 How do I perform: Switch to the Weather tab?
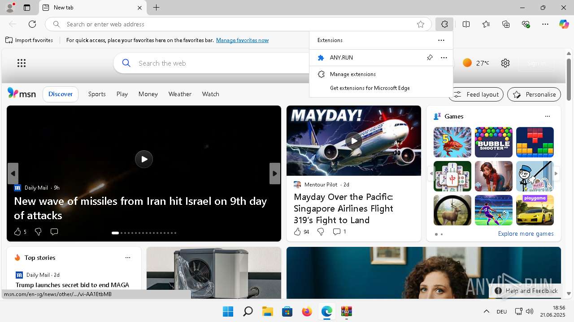(180, 94)
